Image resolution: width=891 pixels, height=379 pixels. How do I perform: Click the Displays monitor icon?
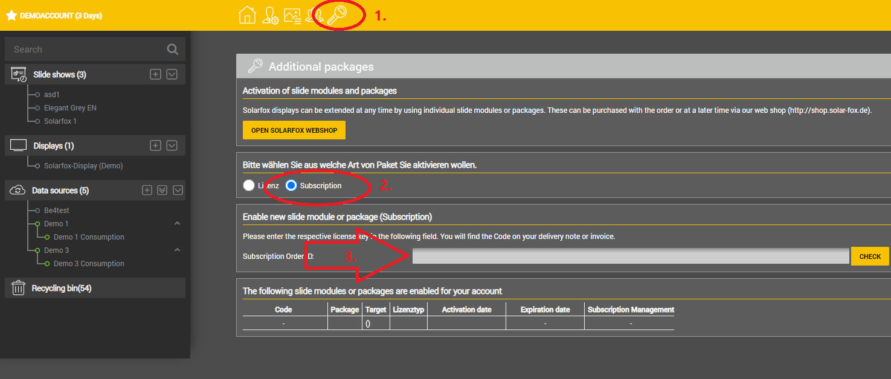pyautogui.click(x=19, y=145)
